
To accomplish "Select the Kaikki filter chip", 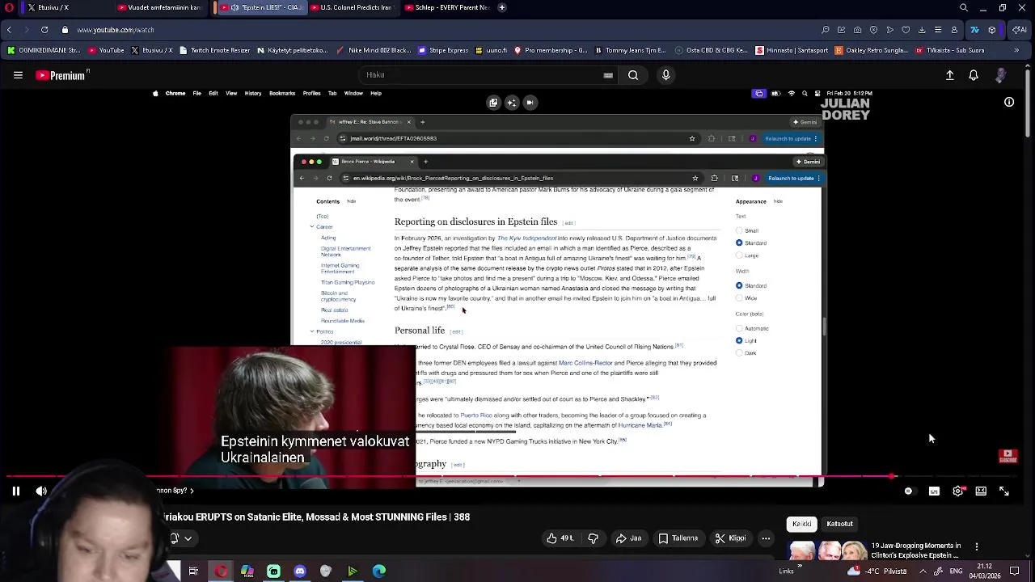I will (x=801, y=524).
